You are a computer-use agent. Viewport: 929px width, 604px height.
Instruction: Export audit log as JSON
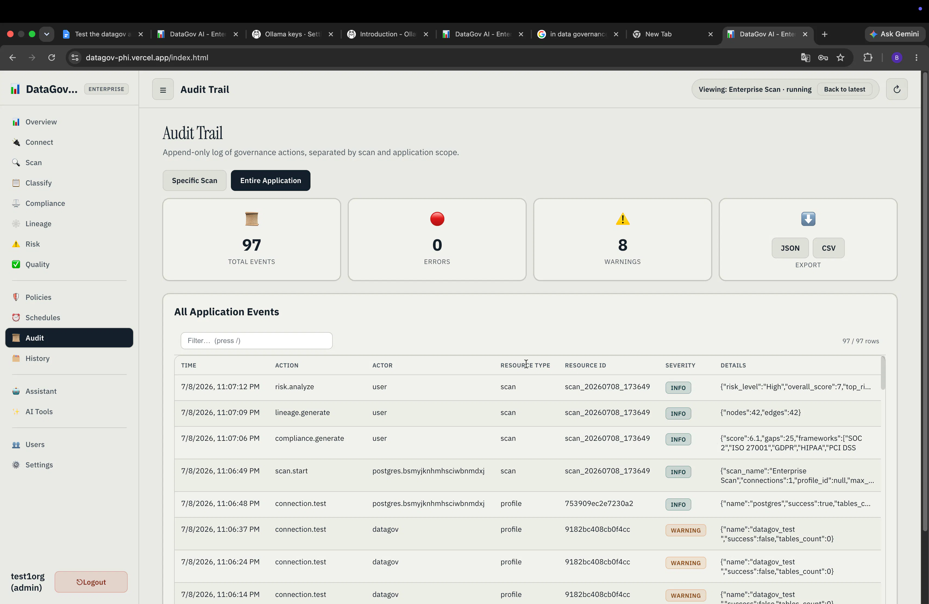tap(790, 248)
